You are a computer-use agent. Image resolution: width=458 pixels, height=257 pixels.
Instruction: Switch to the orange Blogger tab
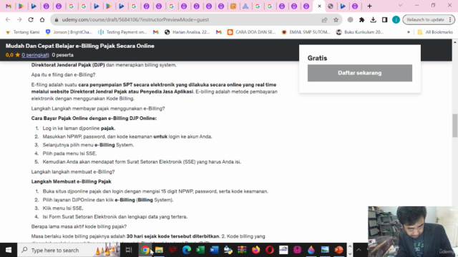(x=233, y=6)
